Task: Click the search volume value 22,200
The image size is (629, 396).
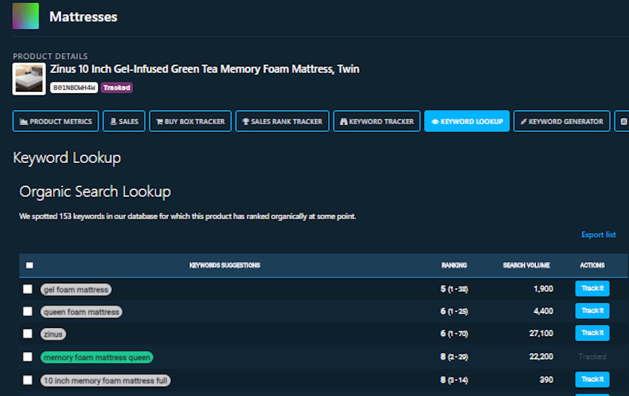Action: pyautogui.click(x=541, y=356)
